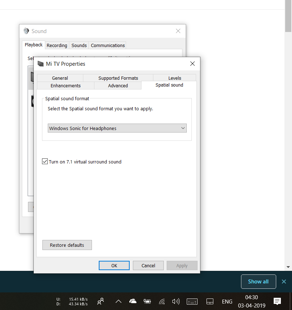
Task: Switch to the General tab
Action: [x=60, y=78]
